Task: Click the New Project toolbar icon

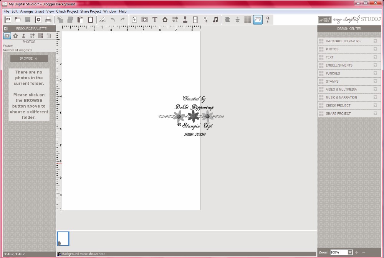Action: 8,20
